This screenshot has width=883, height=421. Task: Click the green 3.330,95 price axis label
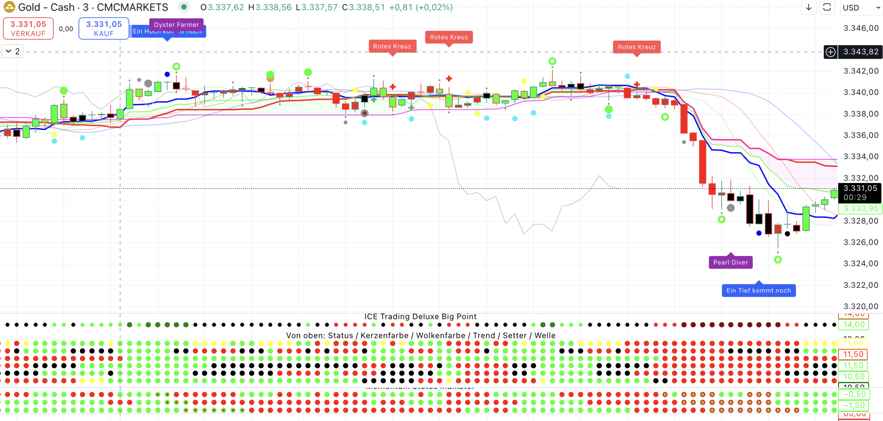pyautogui.click(x=860, y=208)
